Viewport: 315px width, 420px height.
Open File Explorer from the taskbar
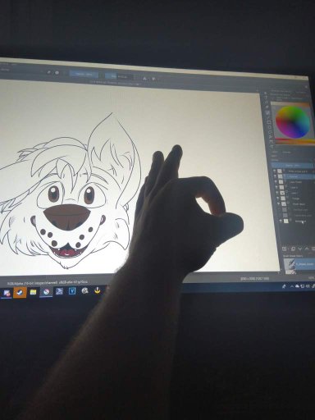(x=33, y=292)
